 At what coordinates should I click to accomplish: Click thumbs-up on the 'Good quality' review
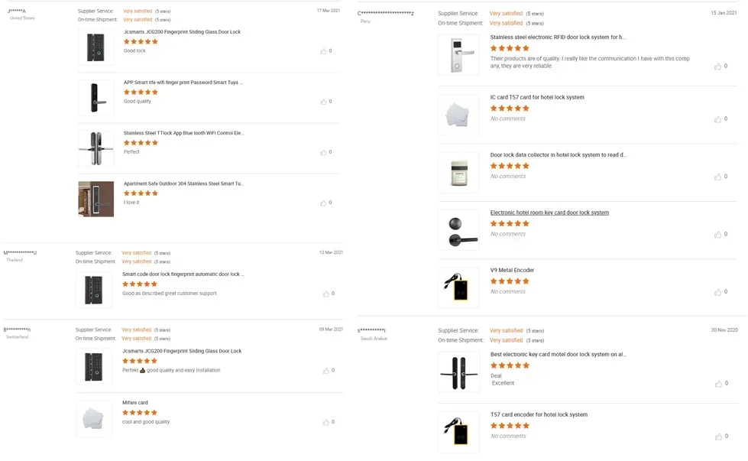323,102
